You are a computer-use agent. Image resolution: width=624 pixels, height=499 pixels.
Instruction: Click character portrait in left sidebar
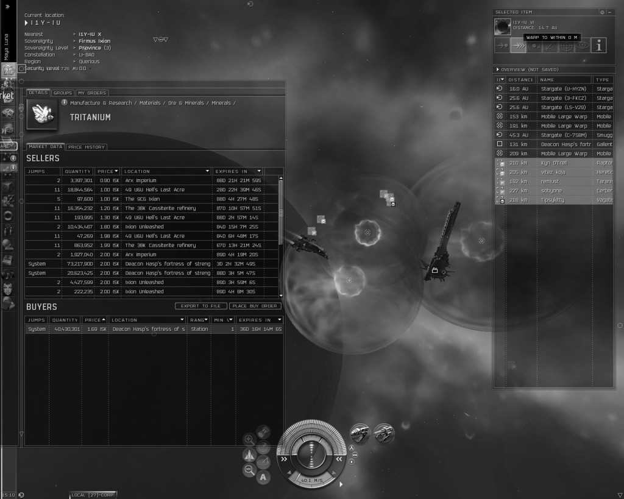pos(9,70)
